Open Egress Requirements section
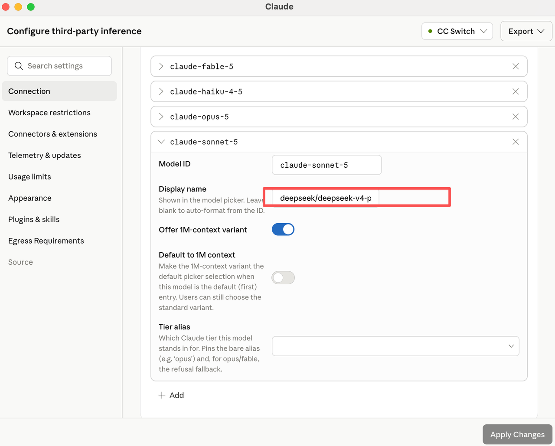 (x=46, y=241)
